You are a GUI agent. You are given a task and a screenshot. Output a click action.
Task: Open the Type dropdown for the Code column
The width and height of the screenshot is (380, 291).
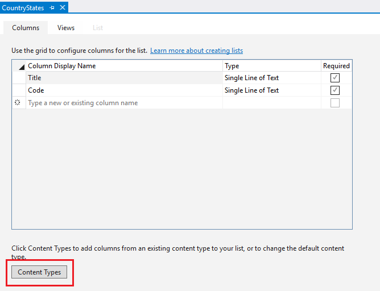point(271,90)
